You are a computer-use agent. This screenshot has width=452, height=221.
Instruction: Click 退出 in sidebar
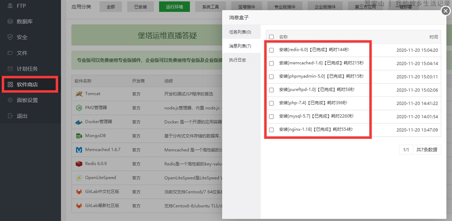22,116
